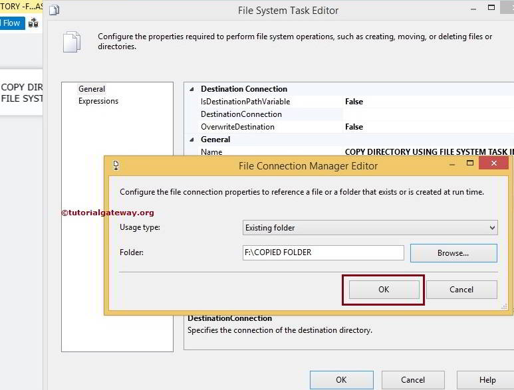The height and width of the screenshot is (390, 514).
Task: Collapse the General property section
Action: [x=192, y=140]
